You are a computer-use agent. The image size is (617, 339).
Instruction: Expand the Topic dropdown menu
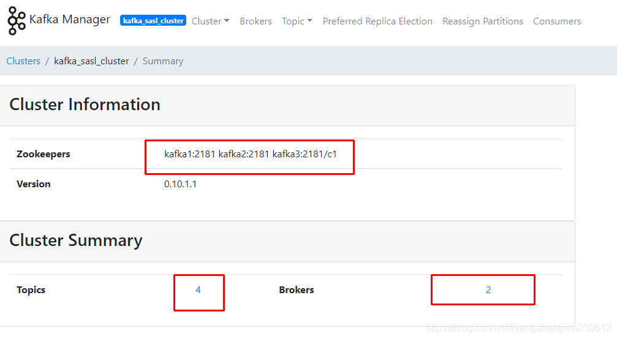pyautogui.click(x=297, y=21)
